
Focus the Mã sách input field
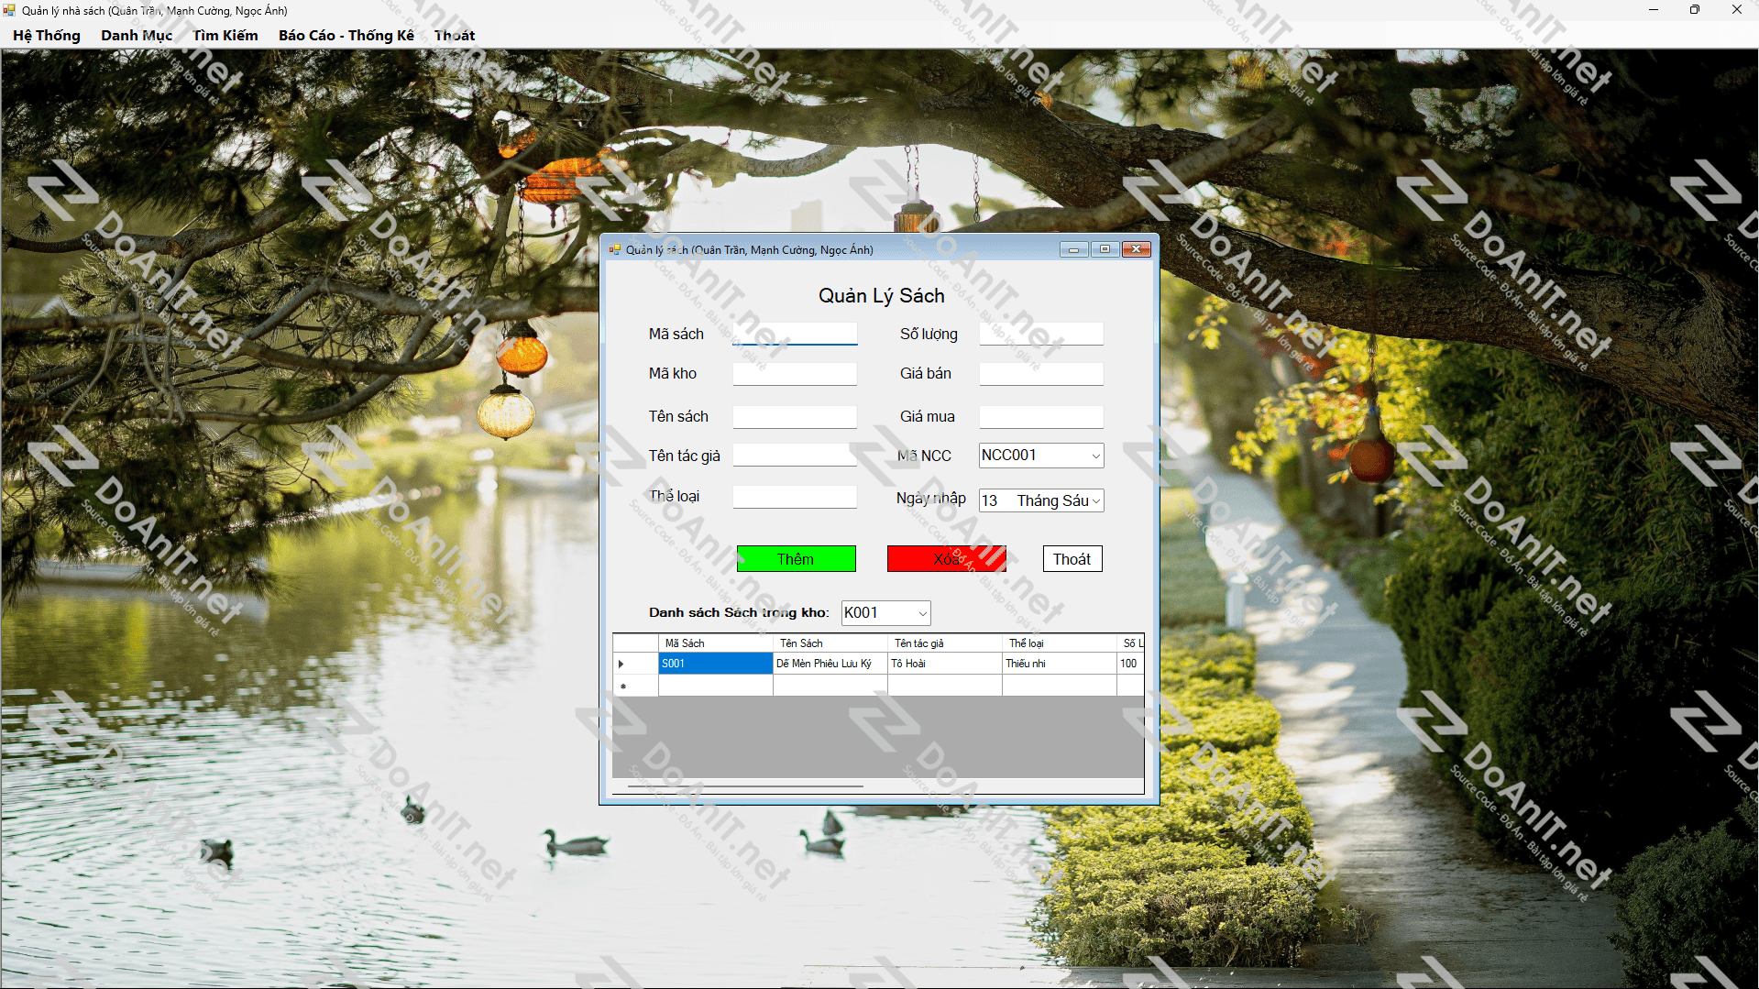click(x=795, y=334)
